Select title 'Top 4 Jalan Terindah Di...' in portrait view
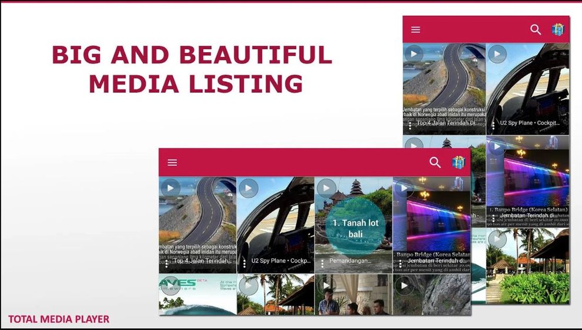 point(447,123)
